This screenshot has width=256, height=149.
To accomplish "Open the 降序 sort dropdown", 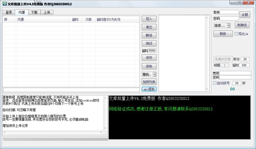I will (228, 25).
